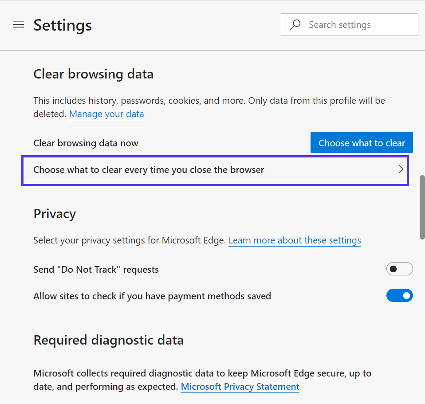Expand Choose what to clear on browser close
Screen dimensions: 425x404
tap(215, 170)
